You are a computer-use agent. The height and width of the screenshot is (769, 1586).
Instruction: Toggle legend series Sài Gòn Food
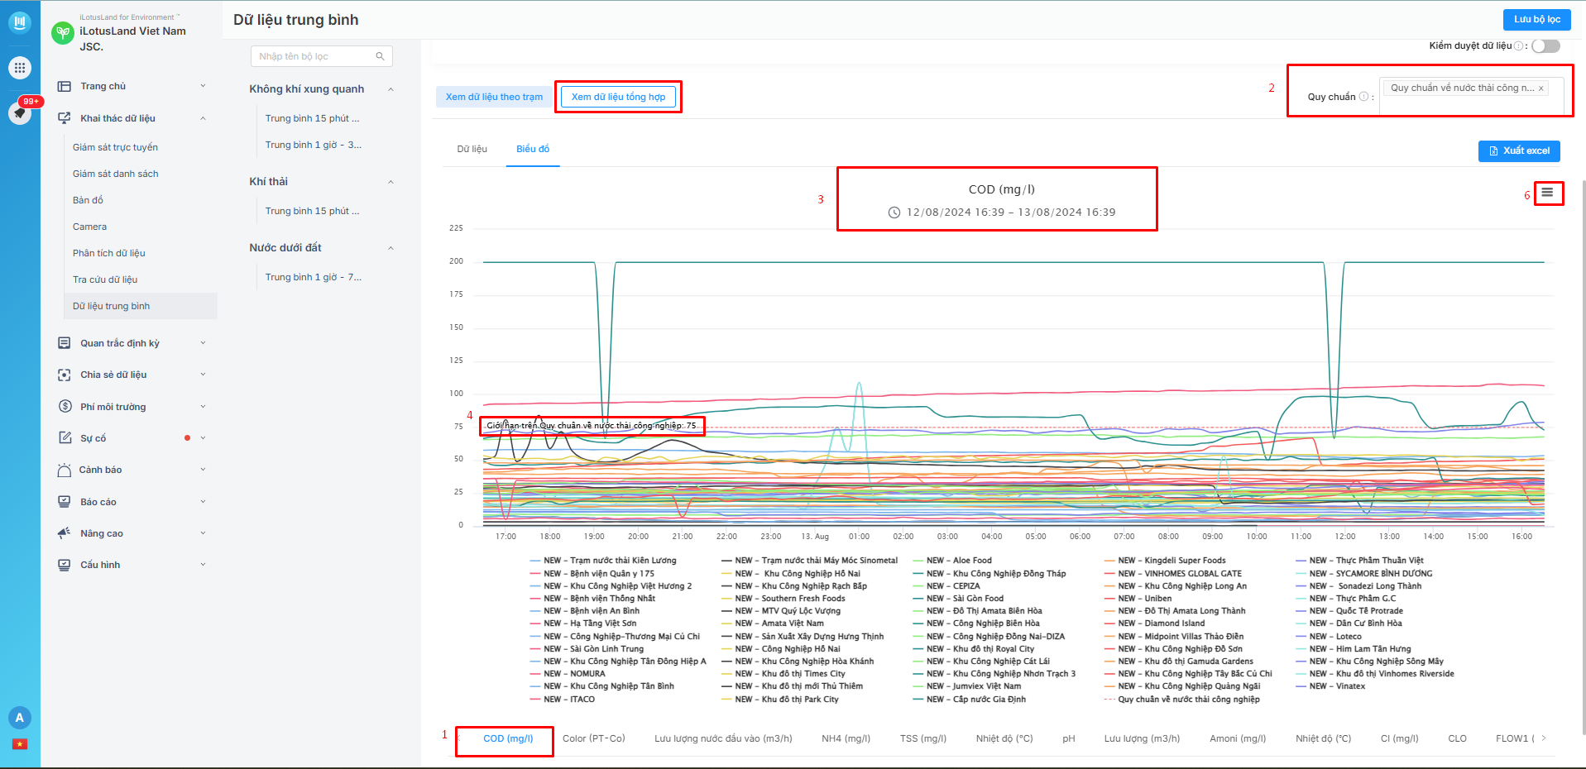point(958,599)
